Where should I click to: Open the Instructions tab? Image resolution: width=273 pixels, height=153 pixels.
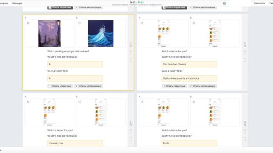pos(259,3)
